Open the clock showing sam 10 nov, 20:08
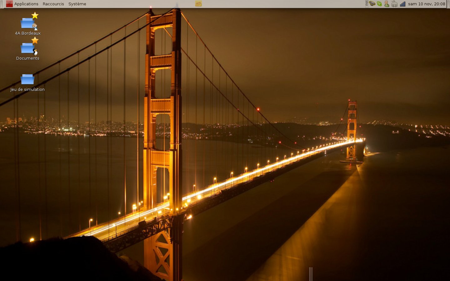Viewport: 450px width, 281px height. [x=427, y=4]
